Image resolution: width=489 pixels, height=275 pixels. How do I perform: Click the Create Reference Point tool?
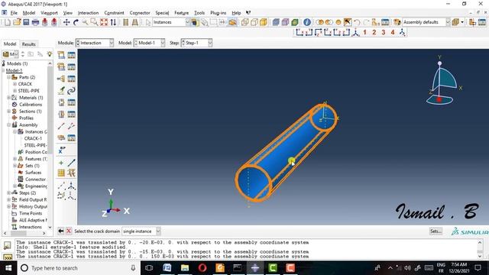tap(62, 150)
